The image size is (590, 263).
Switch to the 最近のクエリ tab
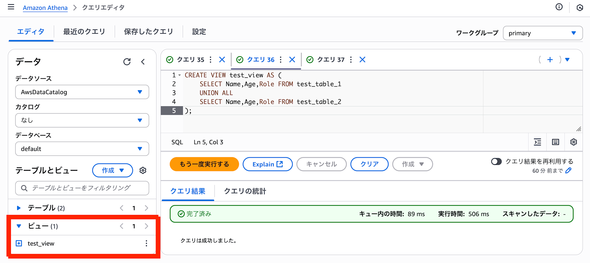[84, 32]
